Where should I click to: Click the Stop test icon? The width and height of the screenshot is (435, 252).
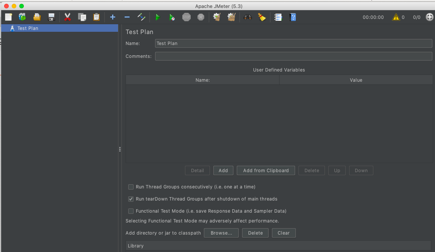186,17
